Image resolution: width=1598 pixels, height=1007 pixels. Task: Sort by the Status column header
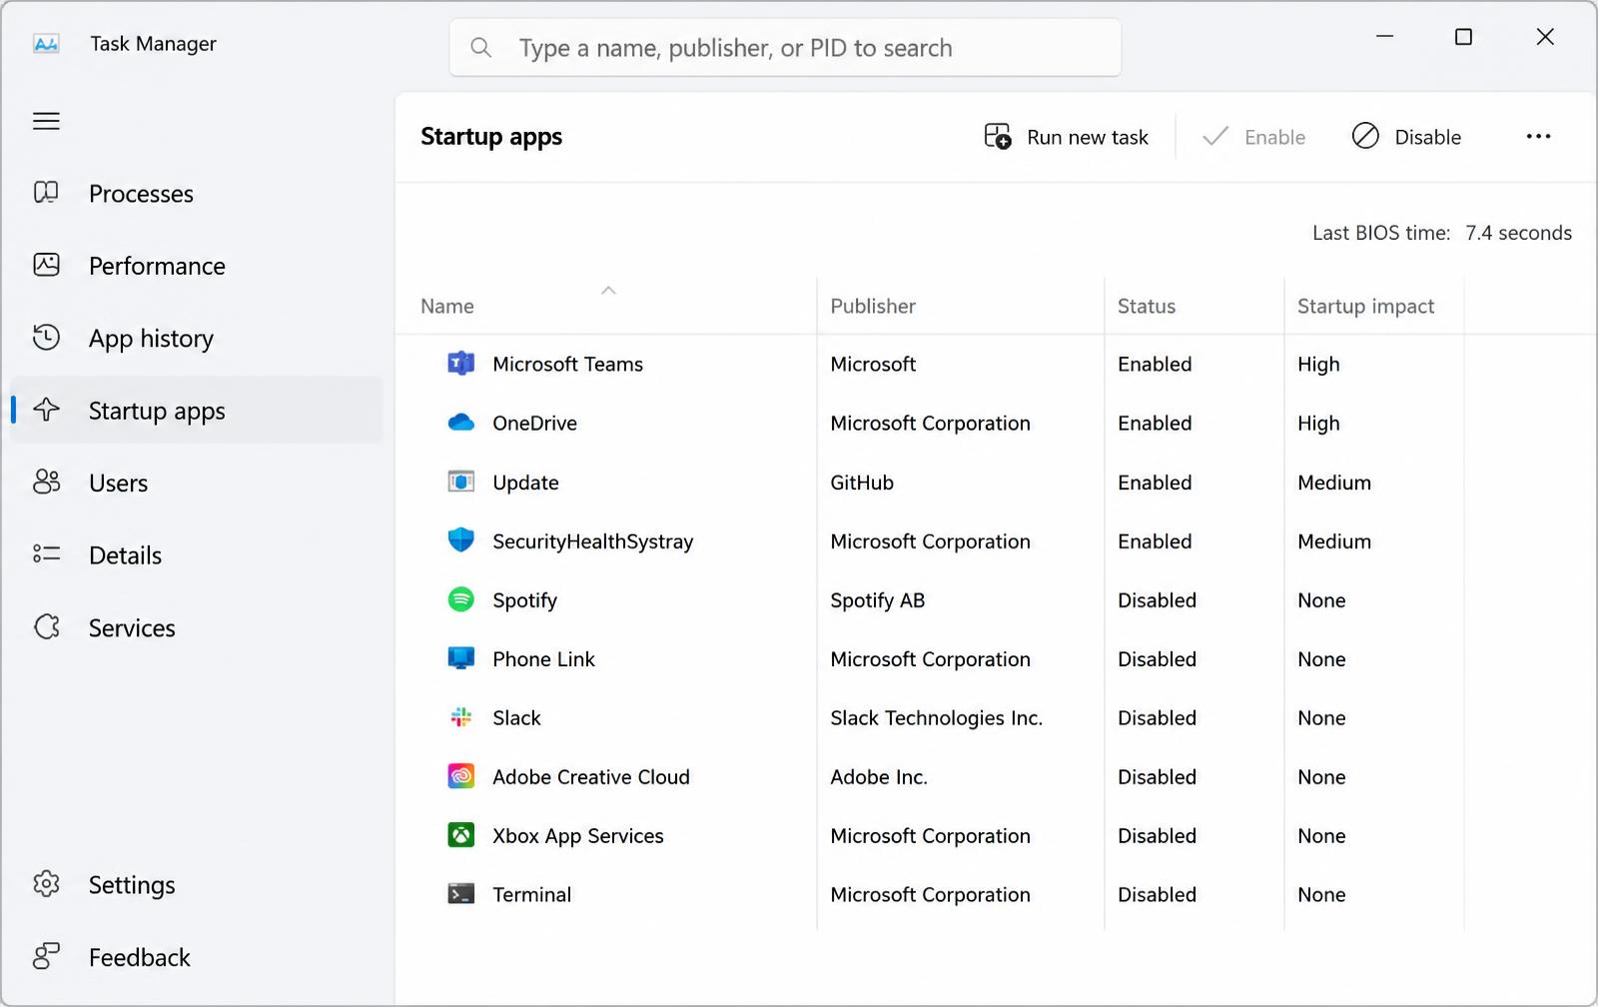point(1147,307)
